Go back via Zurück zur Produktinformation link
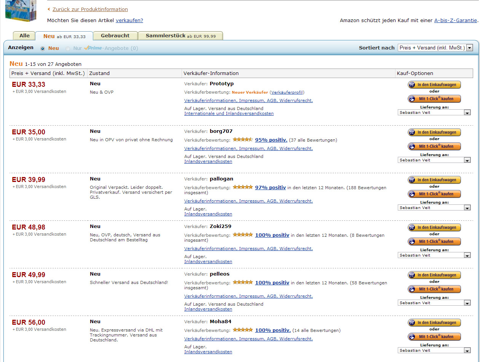Viewport: 480px width, 362px height. coord(90,10)
